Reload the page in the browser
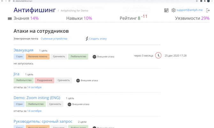 (9, 1)
